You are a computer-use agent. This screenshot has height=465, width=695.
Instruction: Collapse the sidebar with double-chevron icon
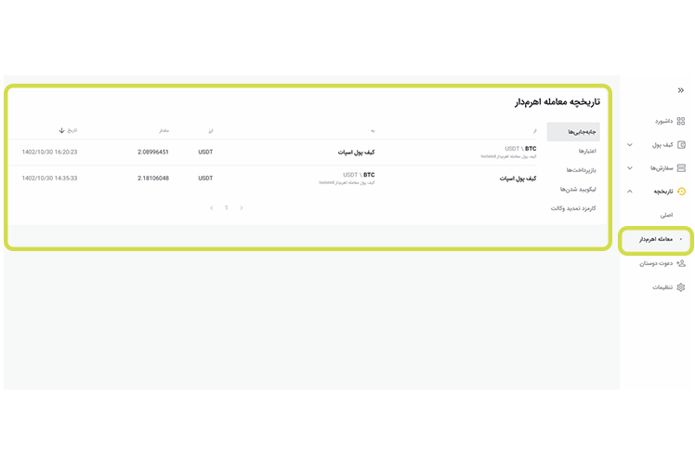680,90
